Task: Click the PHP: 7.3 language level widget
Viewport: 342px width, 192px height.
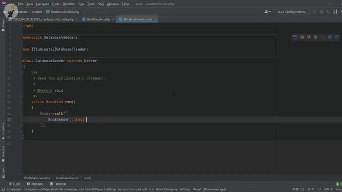Action: (x=298, y=189)
